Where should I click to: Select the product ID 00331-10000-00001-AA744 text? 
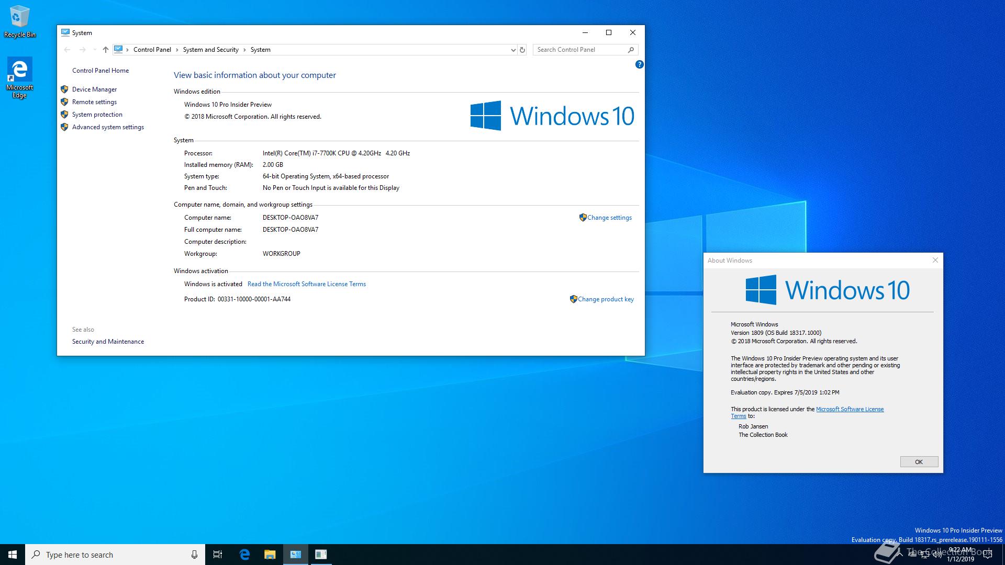pyautogui.click(x=254, y=299)
